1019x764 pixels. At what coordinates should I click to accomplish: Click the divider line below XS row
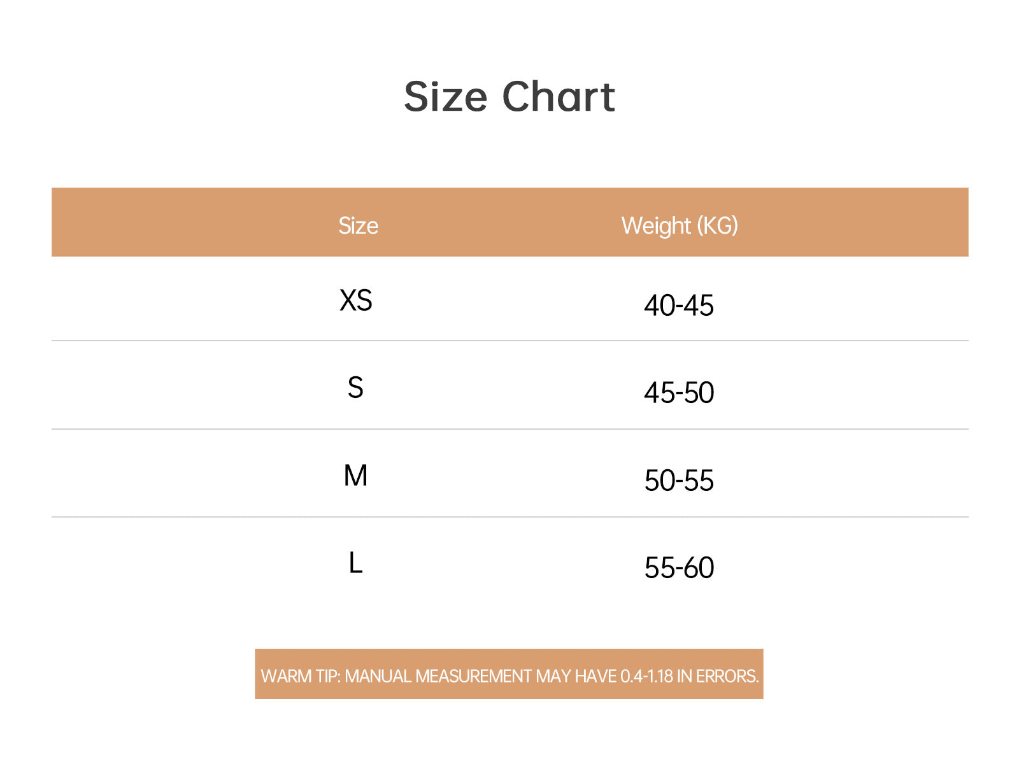[x=509, y=341]
